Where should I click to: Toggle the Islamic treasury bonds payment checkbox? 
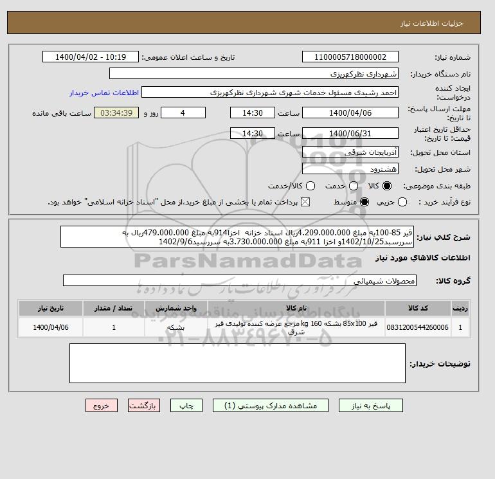(305, 202)
